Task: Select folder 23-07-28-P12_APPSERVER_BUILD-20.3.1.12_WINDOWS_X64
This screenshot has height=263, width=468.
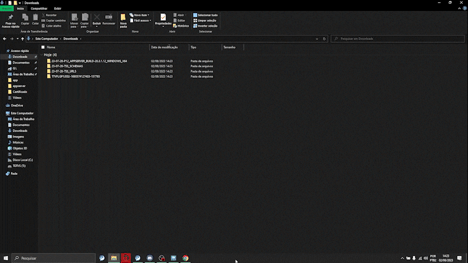Action: click(89, 61)
